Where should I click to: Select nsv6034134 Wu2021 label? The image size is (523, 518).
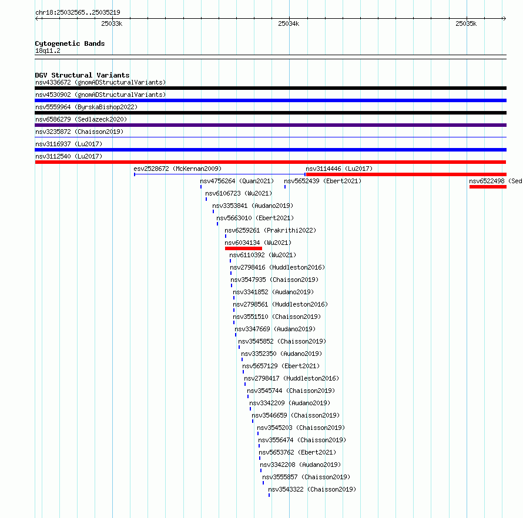[x=258, y=243]
